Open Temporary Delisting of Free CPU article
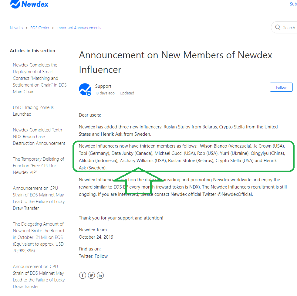297x296 pixels. [x=39, y=166]
